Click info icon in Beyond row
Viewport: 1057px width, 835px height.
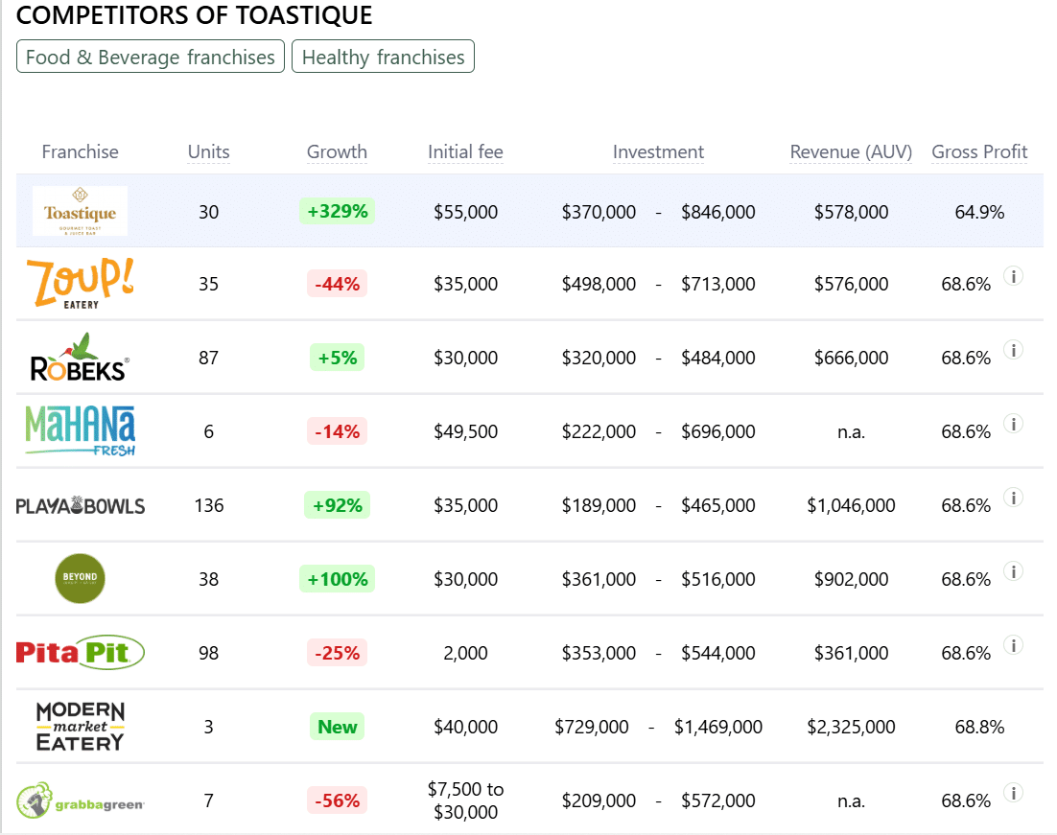tap(1013, 570)
